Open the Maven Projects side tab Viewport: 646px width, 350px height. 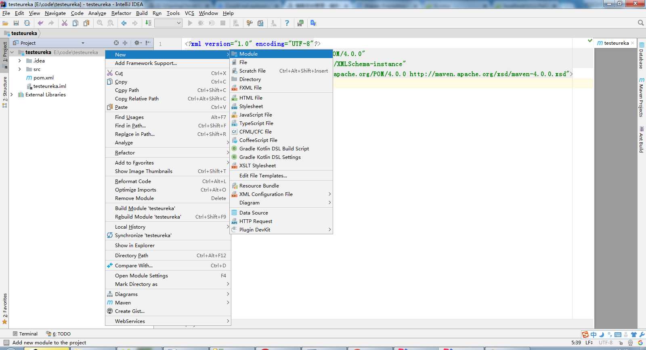tap(641, 97)
